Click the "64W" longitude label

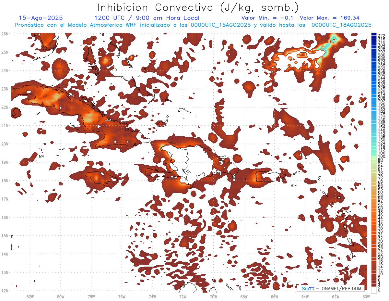[x=305, y=296]
